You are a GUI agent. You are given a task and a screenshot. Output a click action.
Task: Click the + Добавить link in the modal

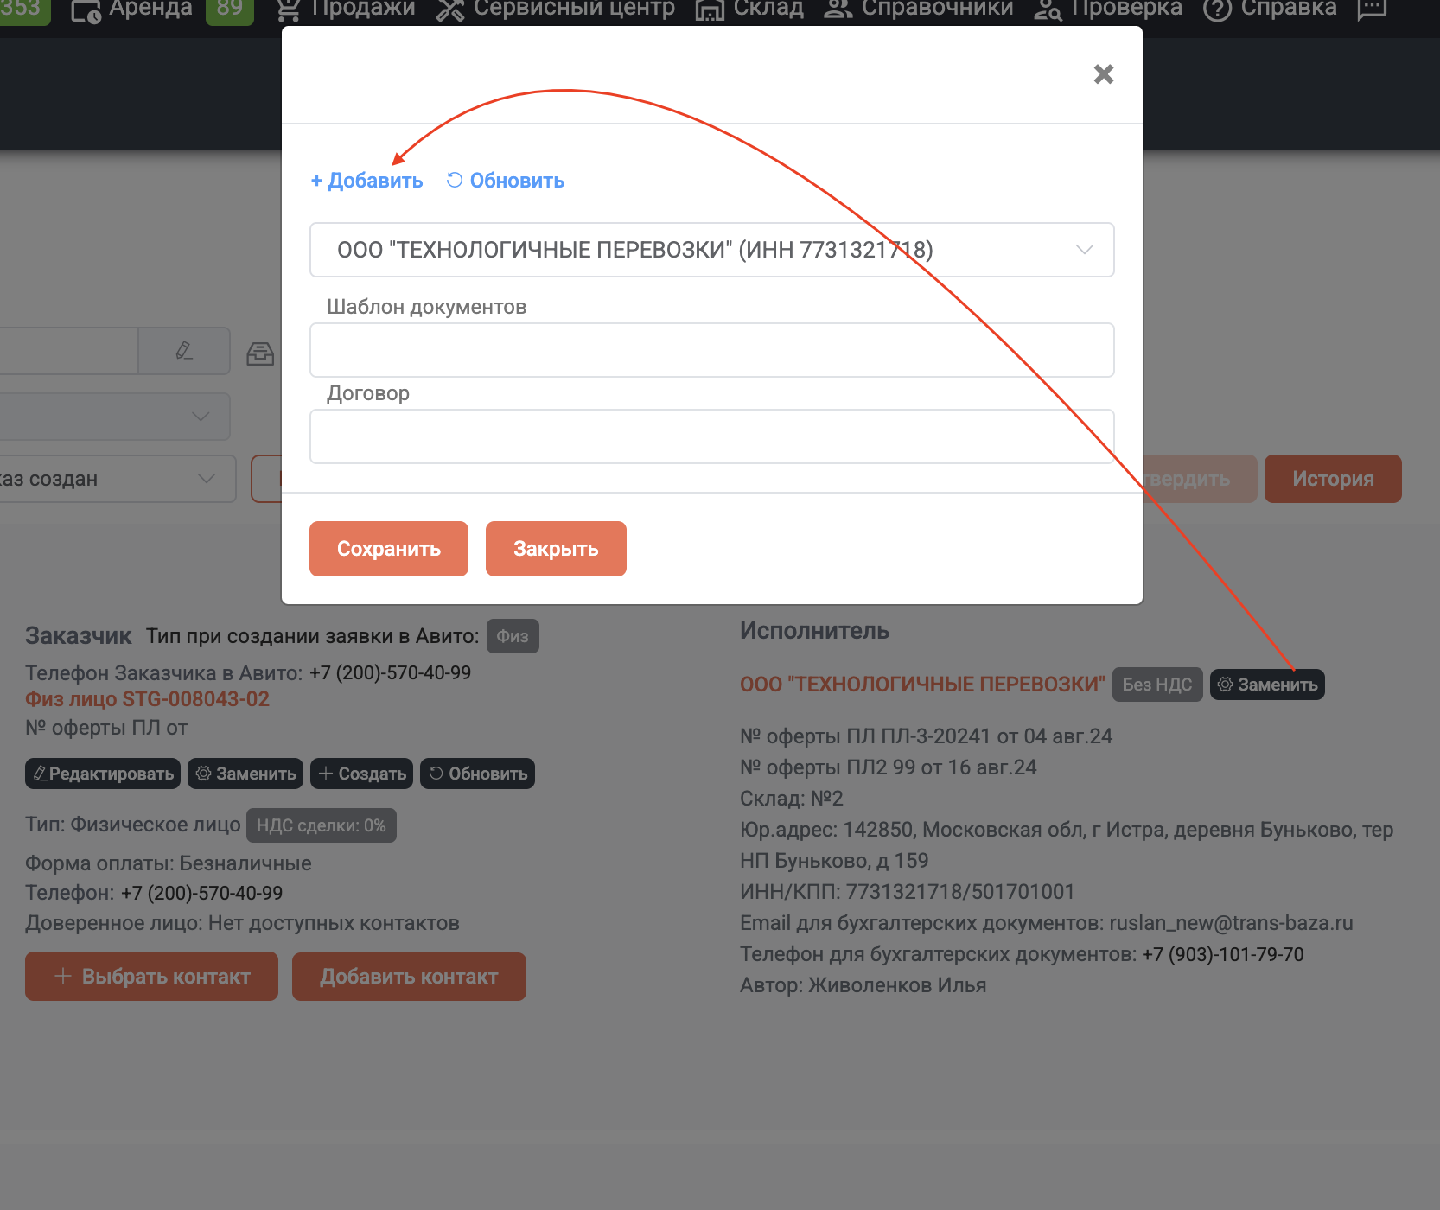pos(366,181)
